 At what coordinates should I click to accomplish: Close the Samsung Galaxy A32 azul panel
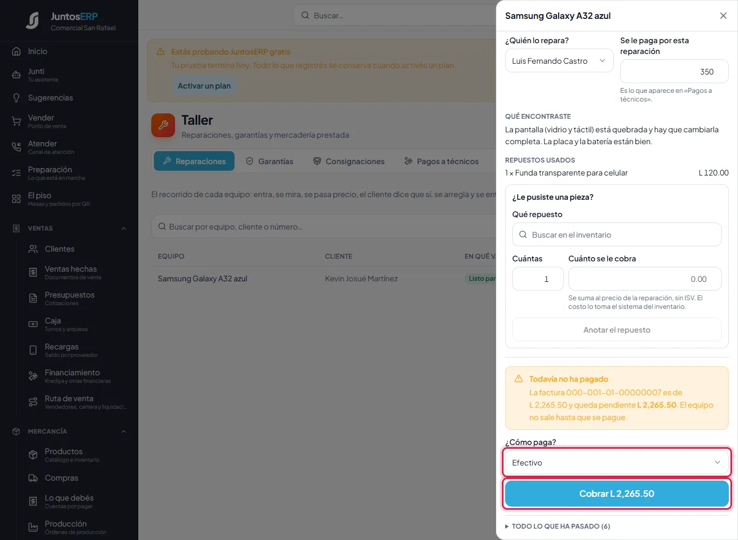723,16
